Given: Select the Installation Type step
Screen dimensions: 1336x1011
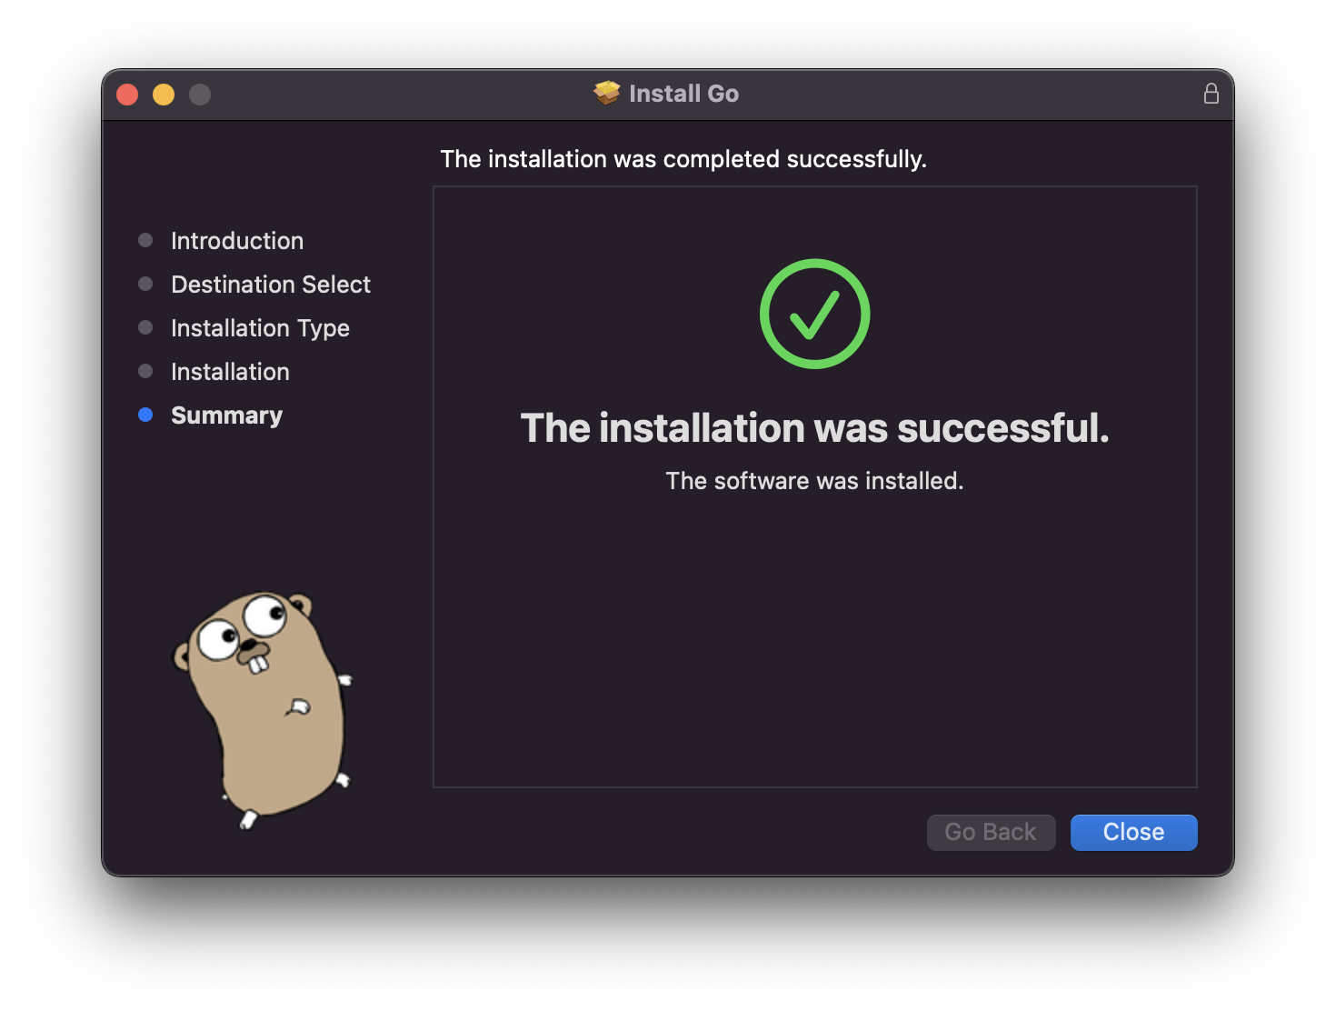Looking at the screenshot, I should tap(260, 328).
